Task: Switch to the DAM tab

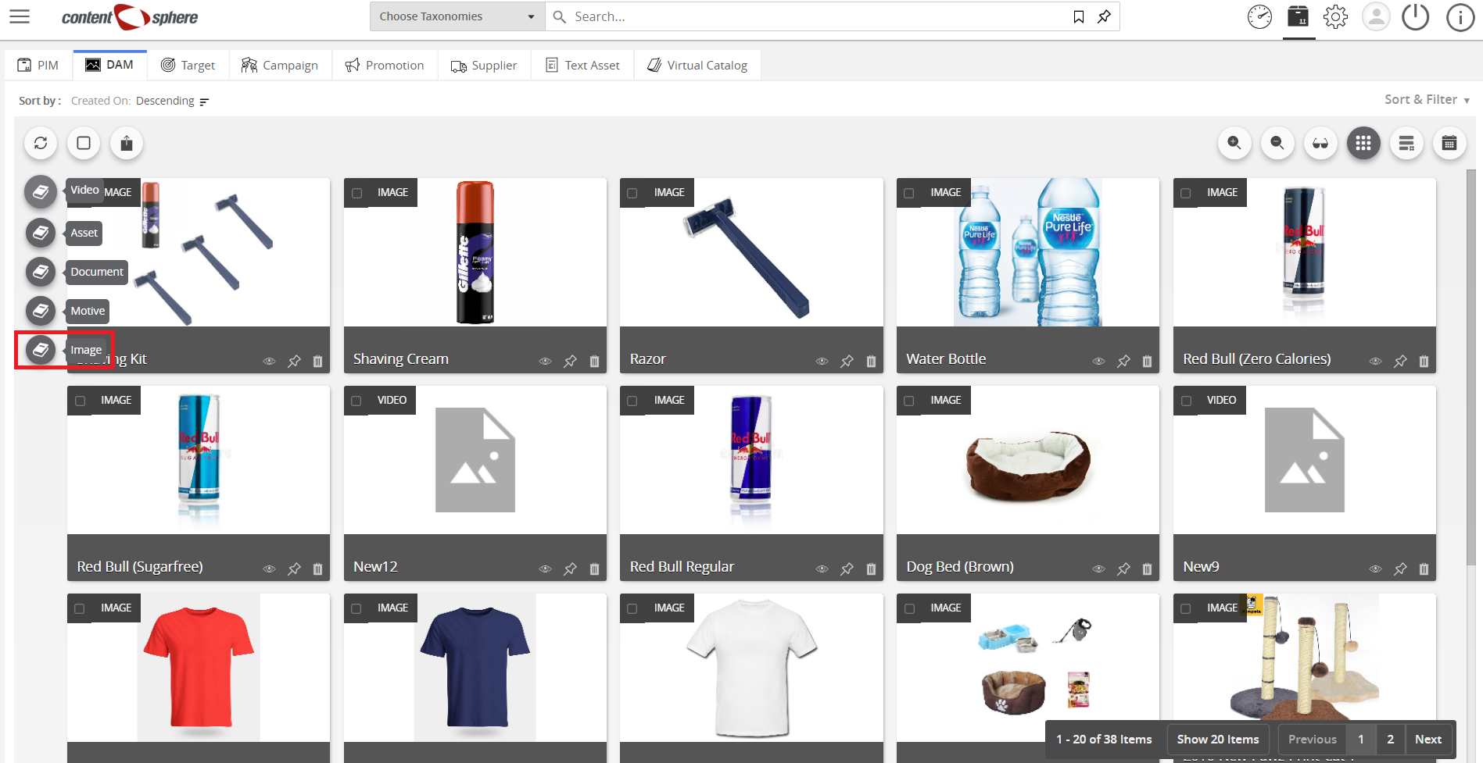Action: point(109,65)
